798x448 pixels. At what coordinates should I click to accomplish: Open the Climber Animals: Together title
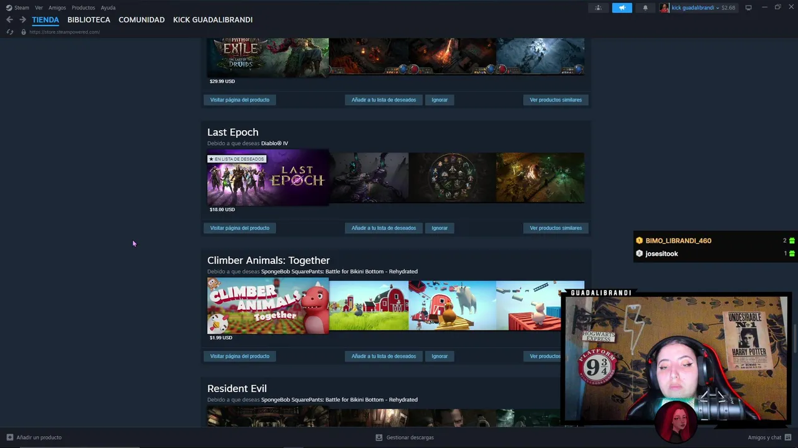(268, 260)
